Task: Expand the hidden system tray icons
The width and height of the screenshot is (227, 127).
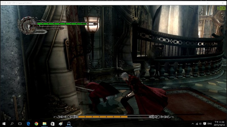Action: point(193,124)
